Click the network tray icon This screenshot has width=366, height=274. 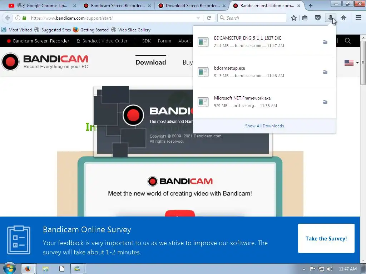click(x=321, y=269)
